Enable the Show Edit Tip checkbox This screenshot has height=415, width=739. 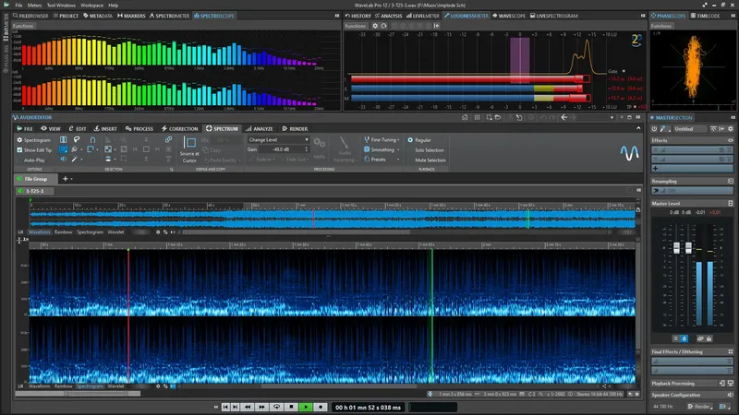pyautogui.click(x=20, y=149)
